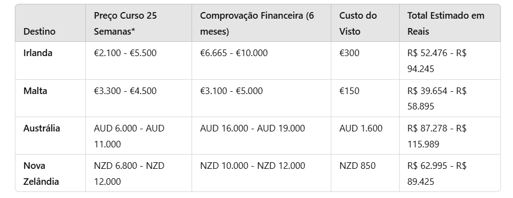
Task: Click the Destino column header
Action: [x=39, y=31]
